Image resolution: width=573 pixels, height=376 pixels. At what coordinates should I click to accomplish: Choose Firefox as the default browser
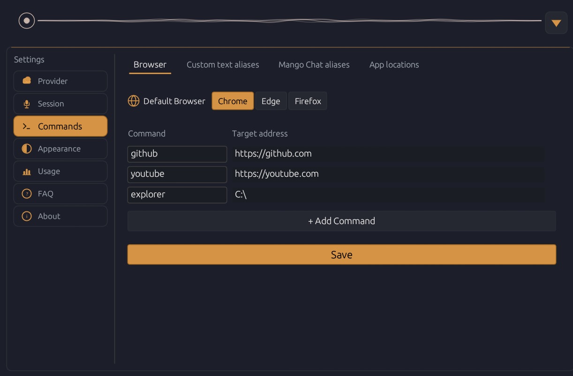[308, 101]
